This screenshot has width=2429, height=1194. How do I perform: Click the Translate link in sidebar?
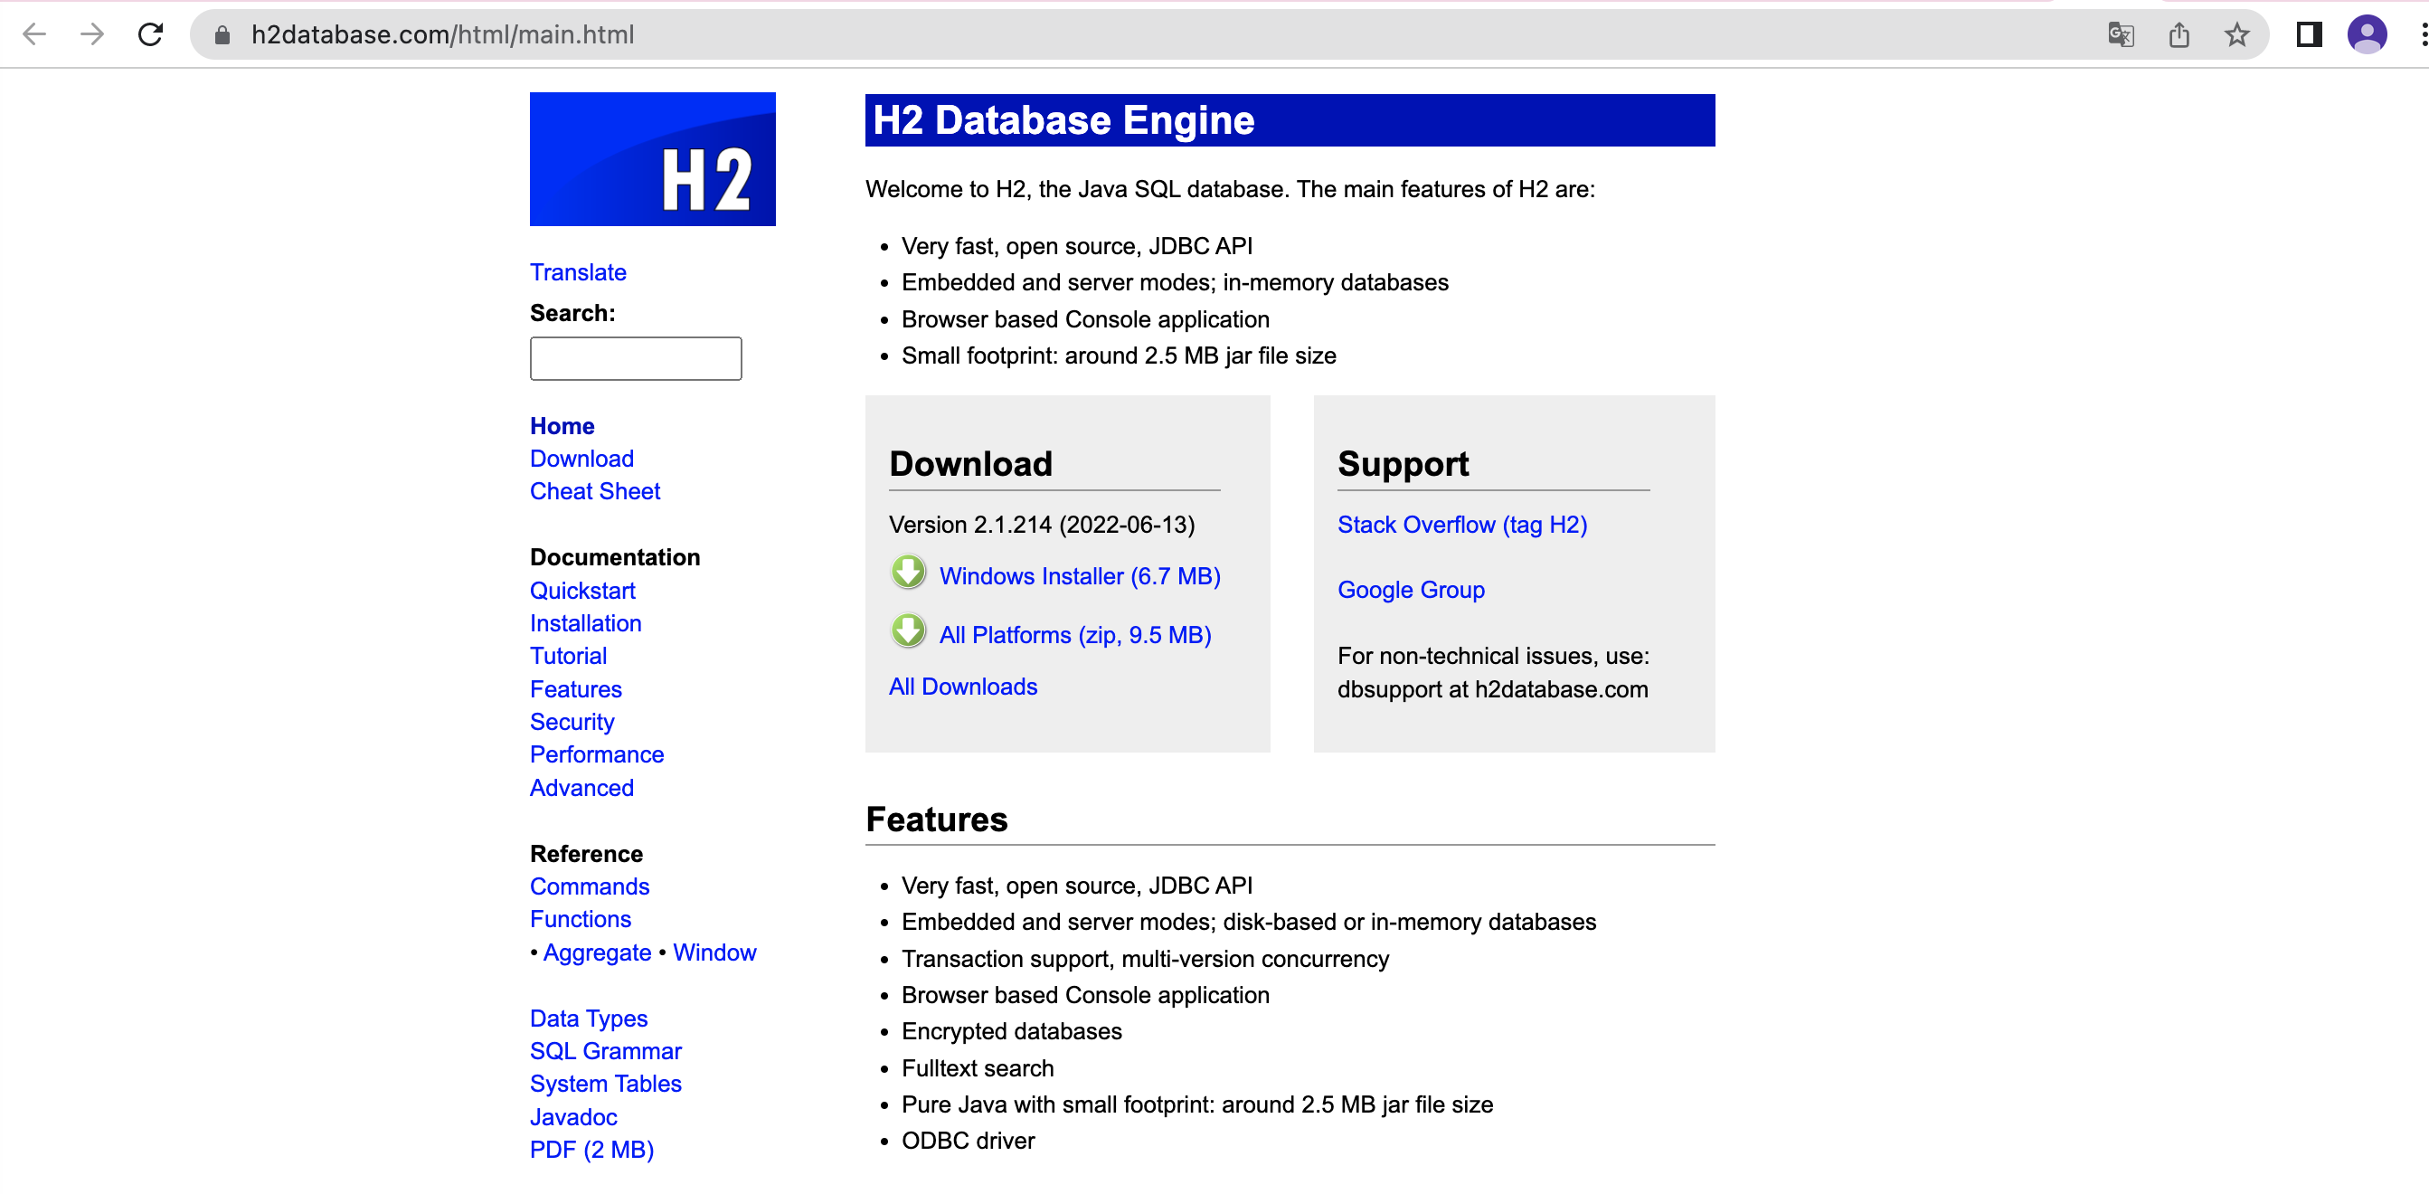pos(577,272)
